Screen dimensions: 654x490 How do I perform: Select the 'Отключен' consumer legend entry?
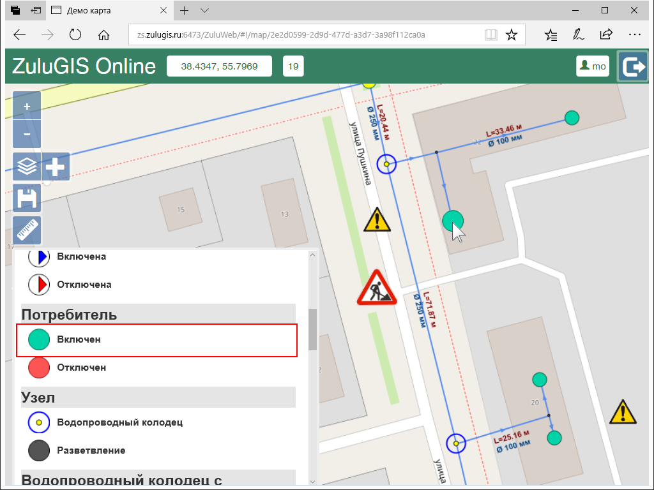click(x=82, y=367)
